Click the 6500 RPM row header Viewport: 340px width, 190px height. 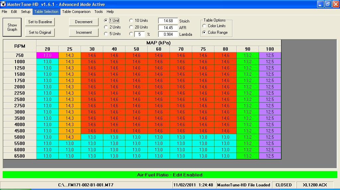coord(20,156)
